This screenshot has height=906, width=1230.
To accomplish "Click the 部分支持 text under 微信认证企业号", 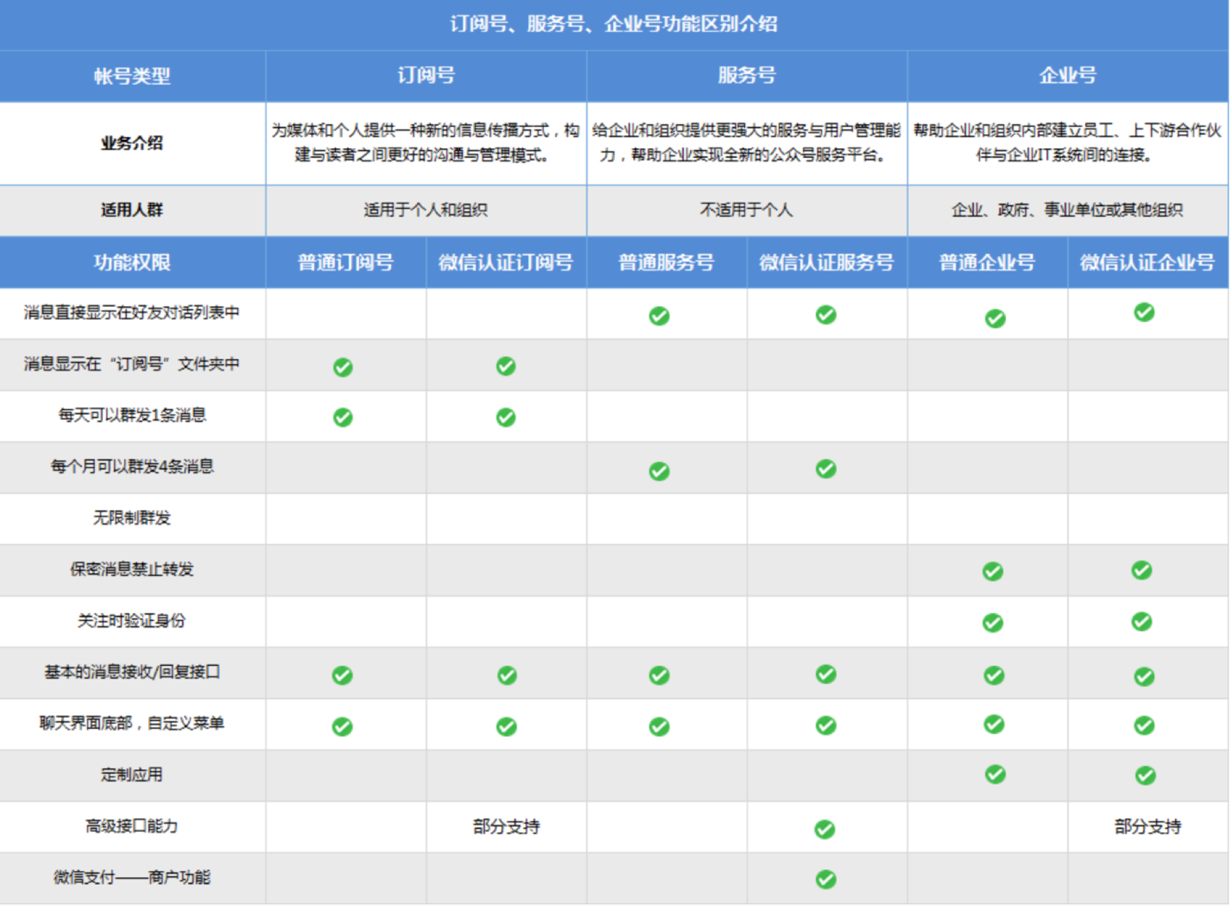I will [1146, 827].
